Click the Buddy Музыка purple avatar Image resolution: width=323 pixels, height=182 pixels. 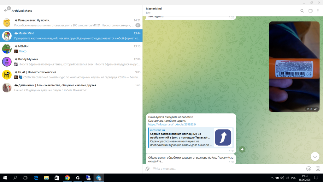coord(7,62)
